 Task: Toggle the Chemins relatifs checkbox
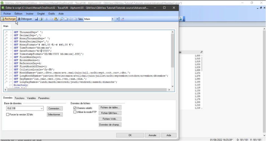point(75,108)
